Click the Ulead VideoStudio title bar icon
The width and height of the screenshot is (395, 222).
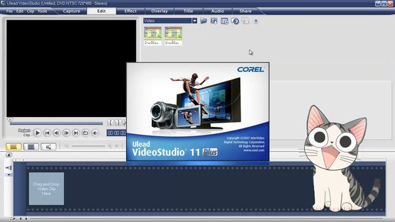(x=3, y=3)
